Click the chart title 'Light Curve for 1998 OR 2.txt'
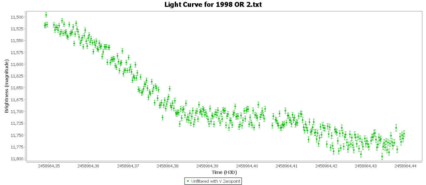Viewport: 426px width, 185px height. coord(213,5)
